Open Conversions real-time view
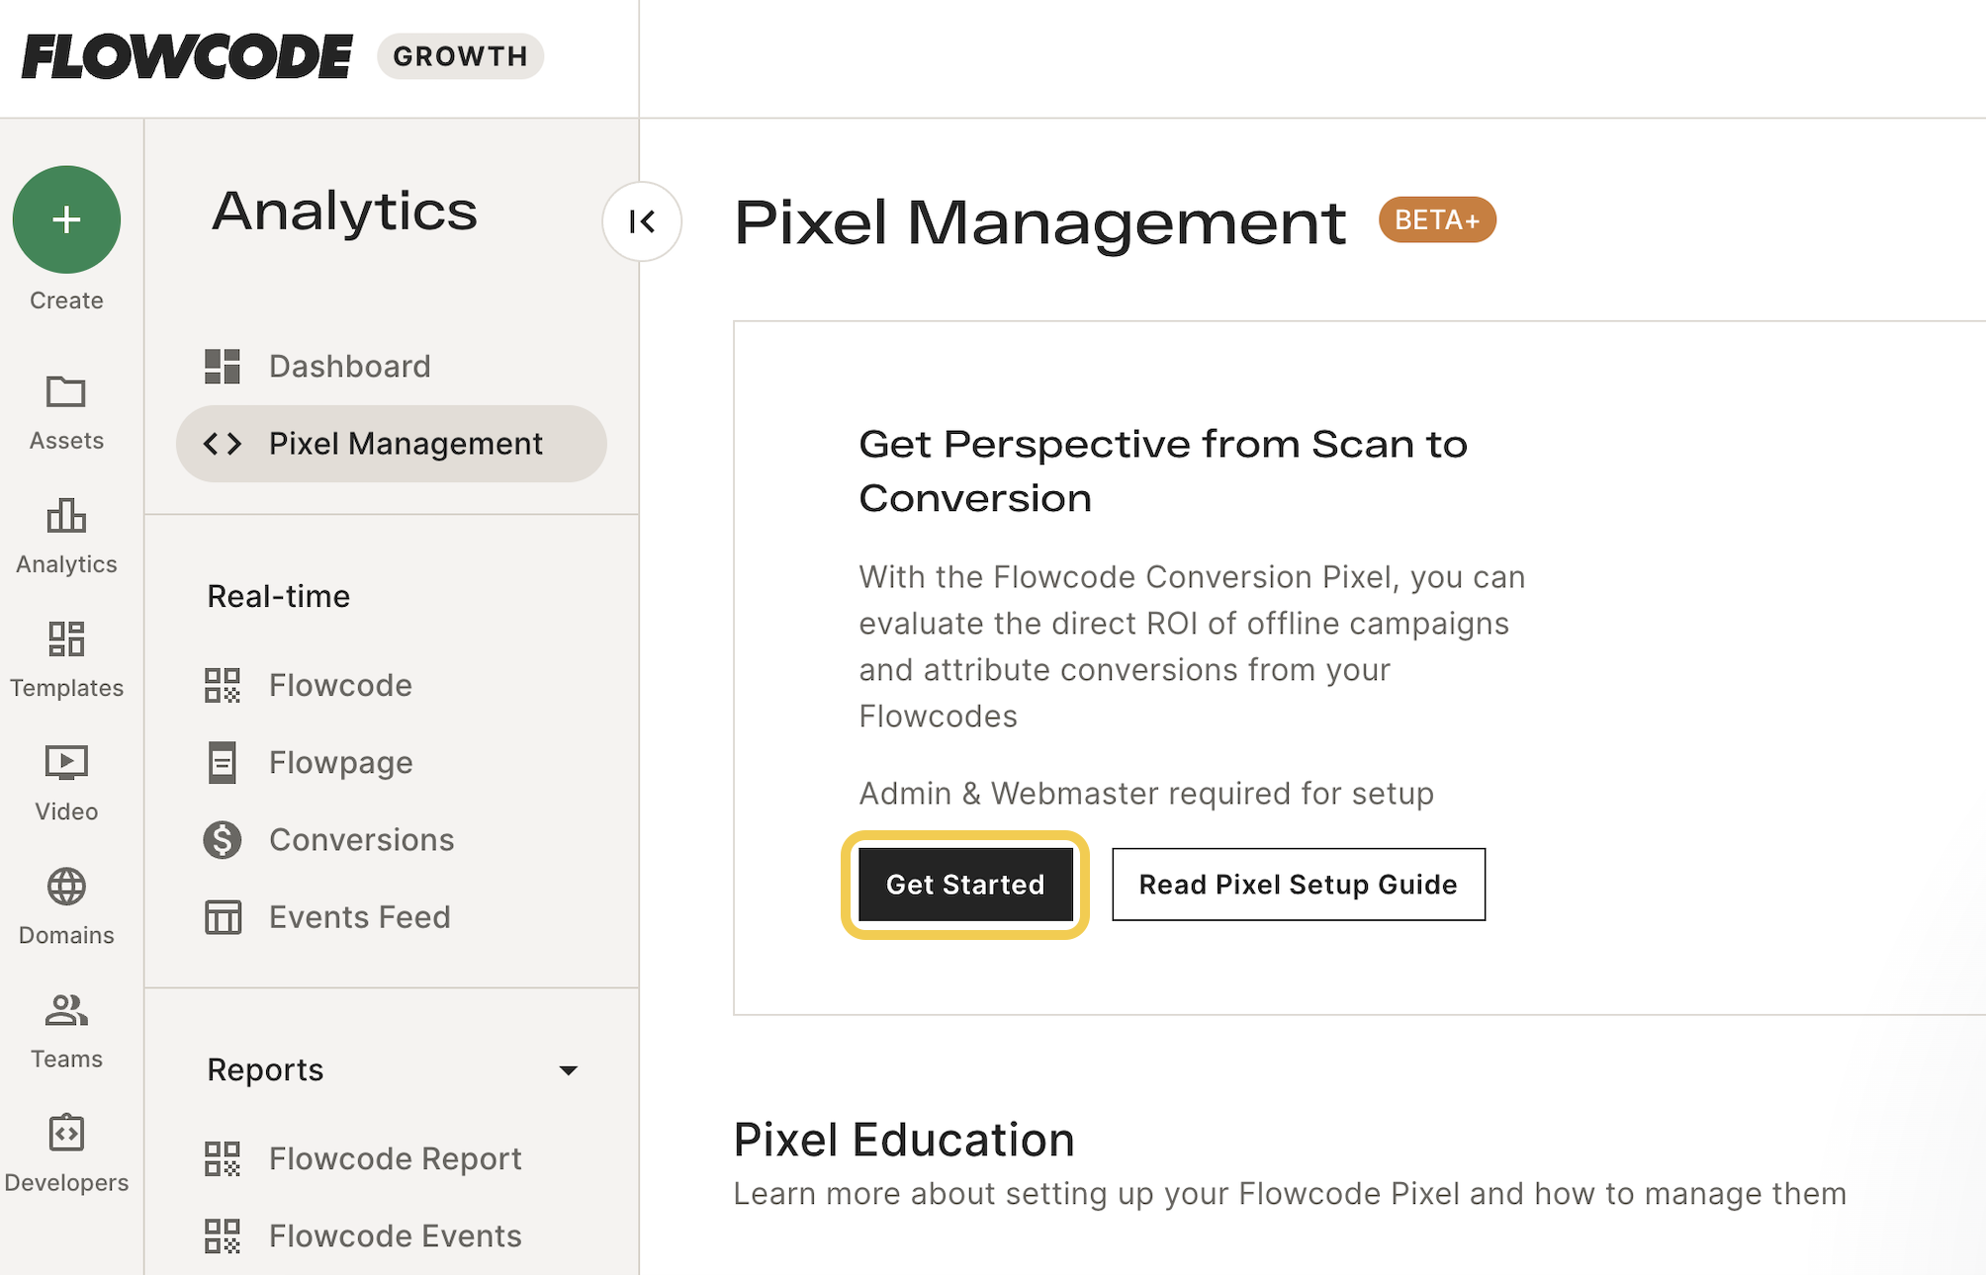The width and height of the screenshot is (1986, 1275). [x=392, y=839]
